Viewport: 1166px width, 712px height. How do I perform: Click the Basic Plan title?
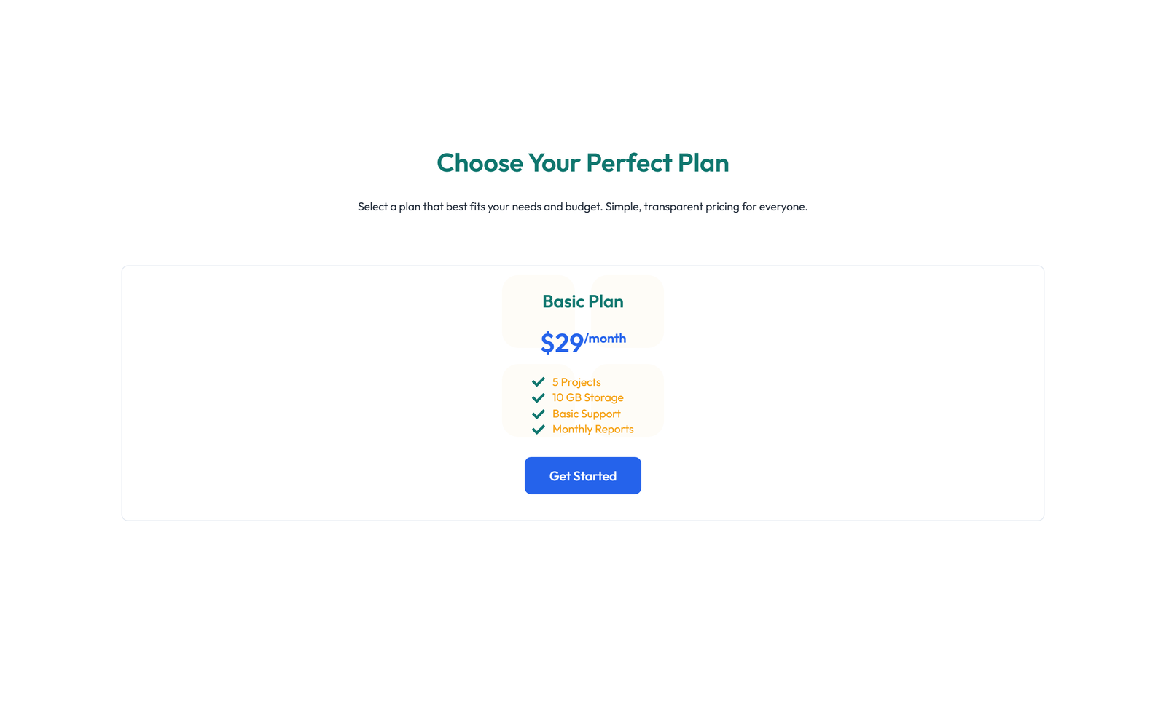tap(582, 301)
